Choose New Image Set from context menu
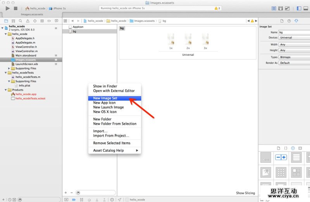 pos(105,98)
